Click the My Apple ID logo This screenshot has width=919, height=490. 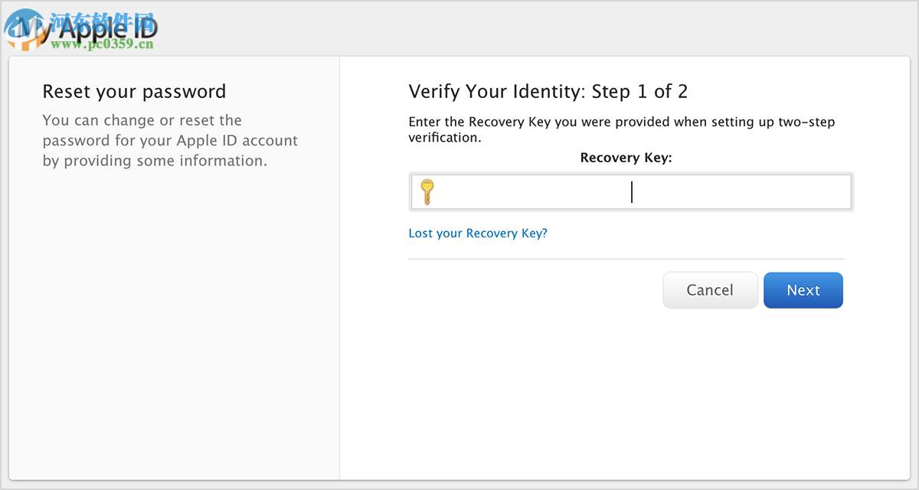click(x=115, y=31)
